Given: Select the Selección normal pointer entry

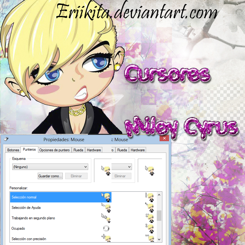Looking at the screenshot, I should tap(61, 197).
